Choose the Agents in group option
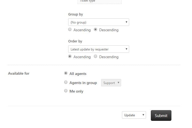This screenshot has height=128, width=192. point(66,82)
